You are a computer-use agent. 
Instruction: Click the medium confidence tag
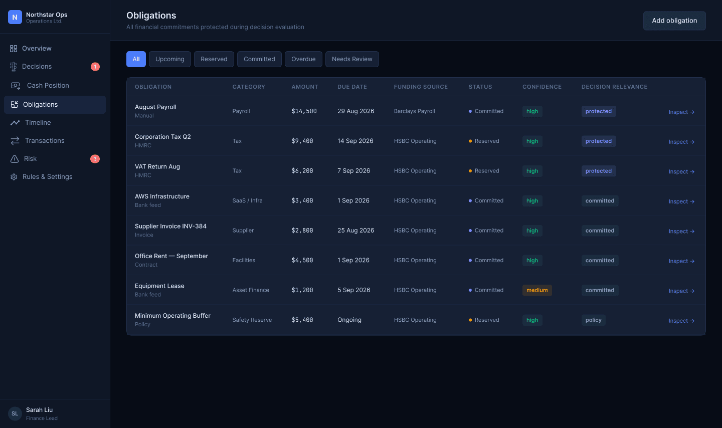[x=537, y=290]
